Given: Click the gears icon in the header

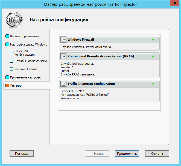Looking at the screenshot, I should pos(14,20).
